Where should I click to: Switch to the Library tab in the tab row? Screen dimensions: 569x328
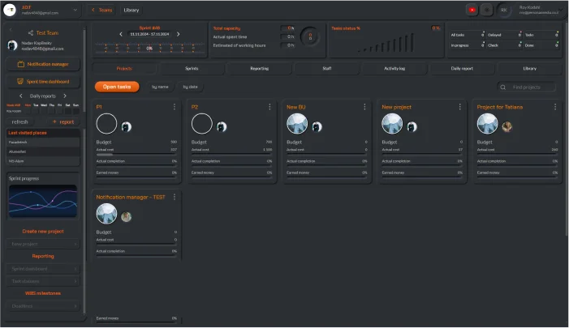click(x=530, y=68)
